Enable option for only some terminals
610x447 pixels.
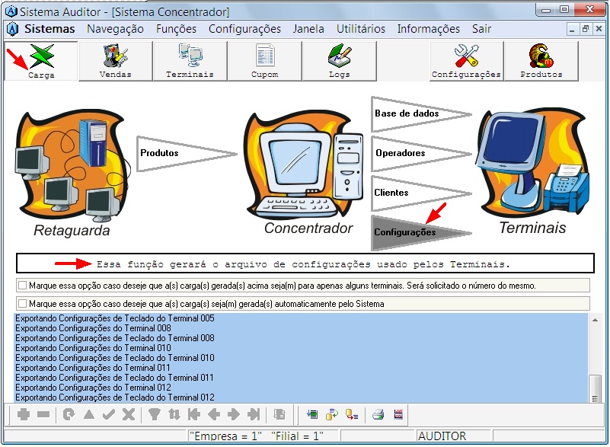(x=22, y=286)
